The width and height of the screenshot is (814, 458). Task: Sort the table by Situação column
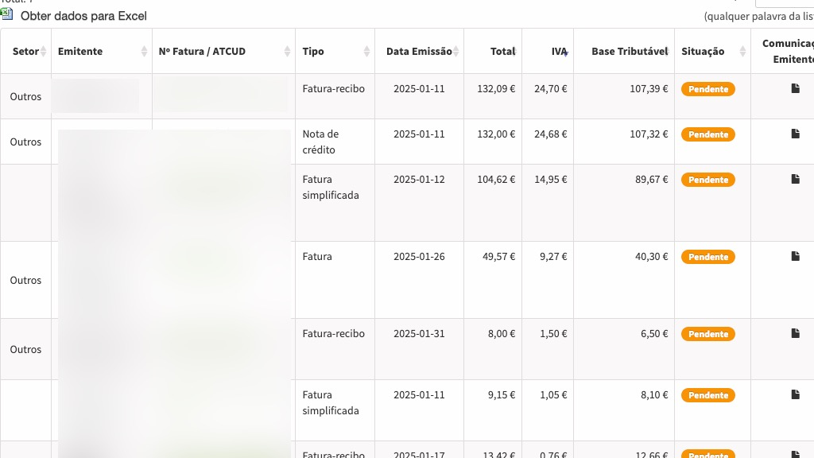point(703,52)
